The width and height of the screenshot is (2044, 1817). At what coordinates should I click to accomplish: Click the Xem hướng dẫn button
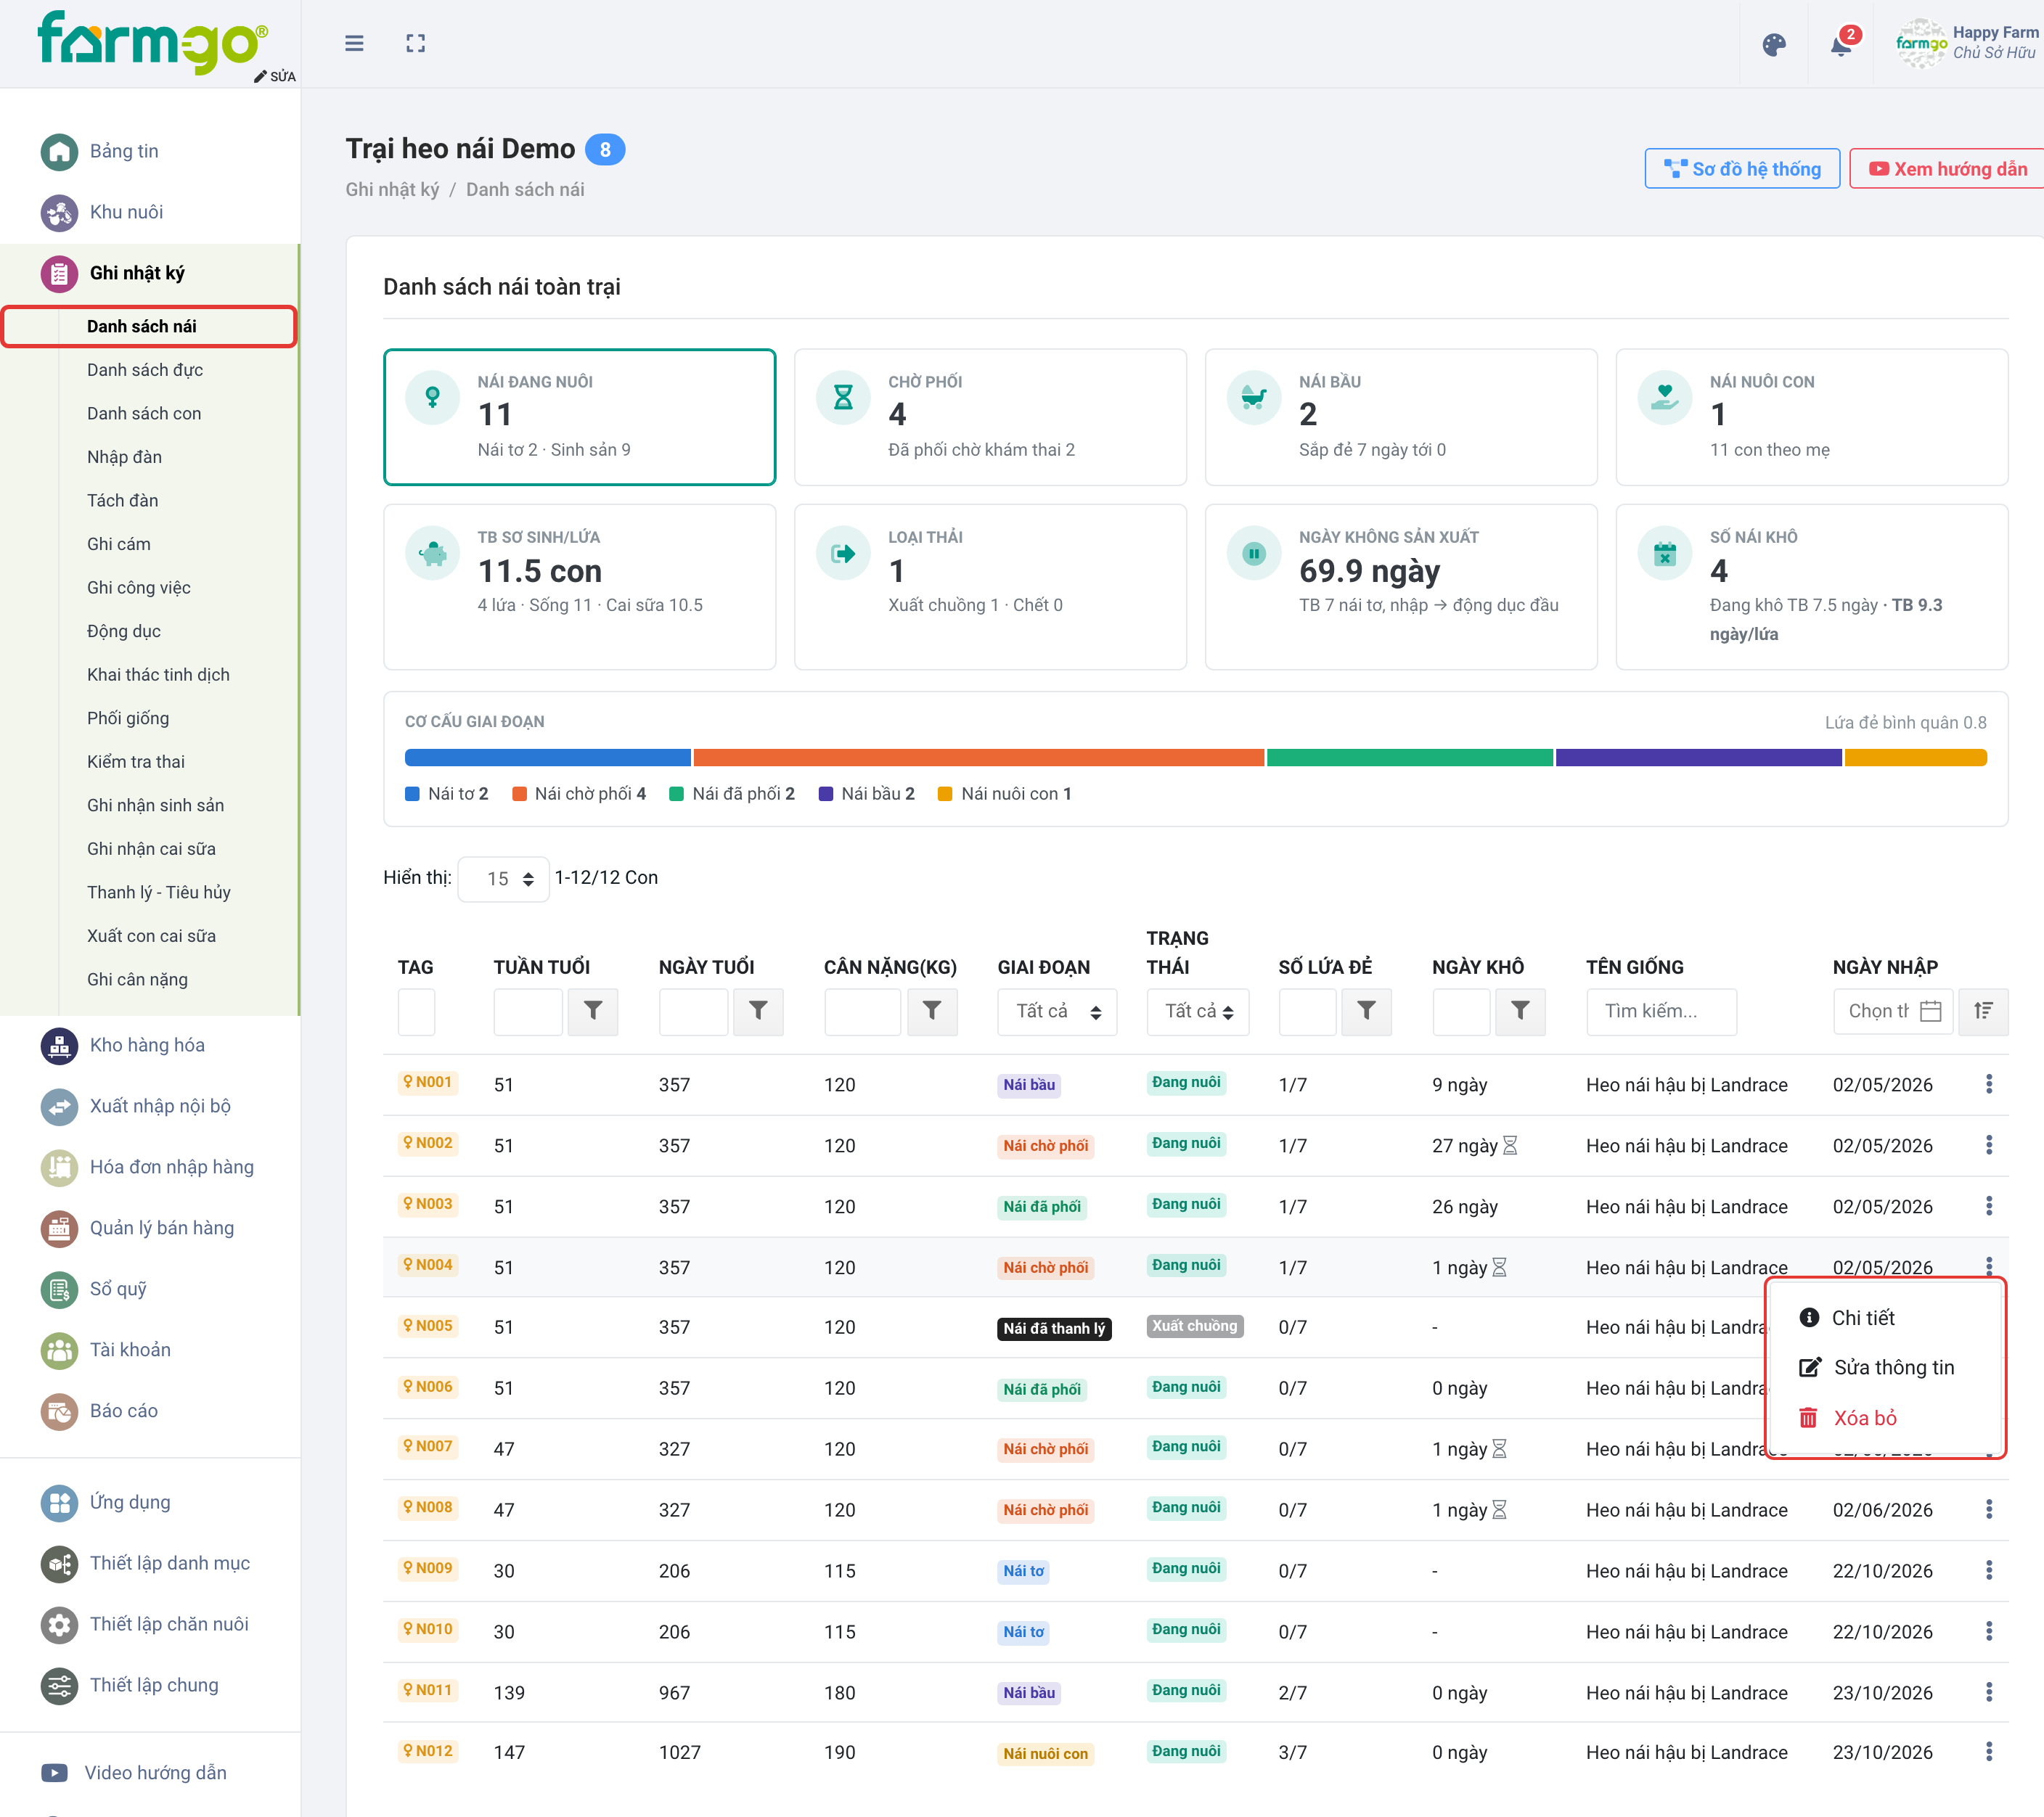tap(1948, 169)
